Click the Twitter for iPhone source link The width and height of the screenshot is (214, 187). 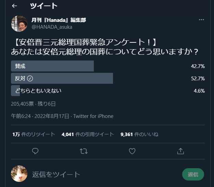[93, 116]
